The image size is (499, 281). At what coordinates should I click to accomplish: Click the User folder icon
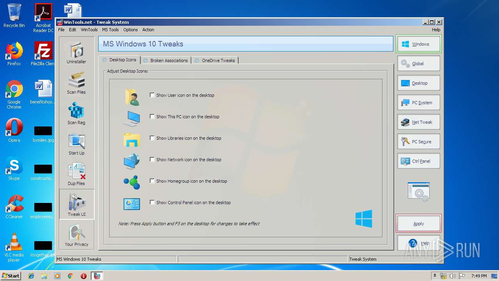[x=132, y=97]
